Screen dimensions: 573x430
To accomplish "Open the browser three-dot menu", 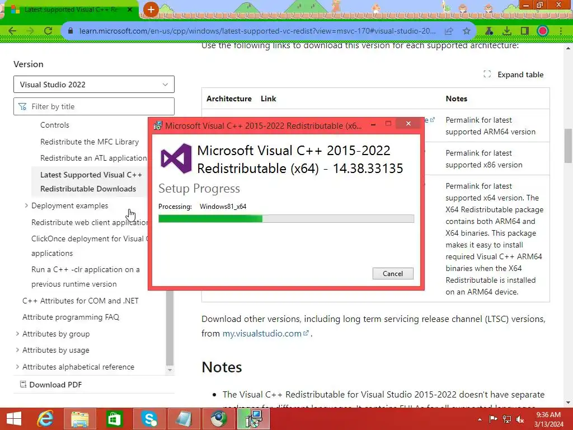I will click(x=561, y=31).
